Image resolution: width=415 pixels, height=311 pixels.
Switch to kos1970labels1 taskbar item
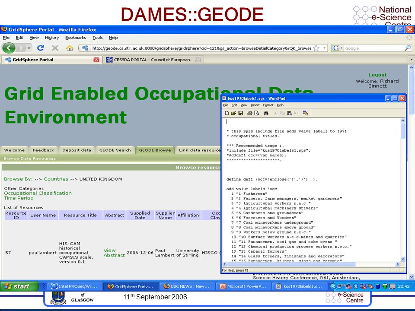click(x=299, y=286)
